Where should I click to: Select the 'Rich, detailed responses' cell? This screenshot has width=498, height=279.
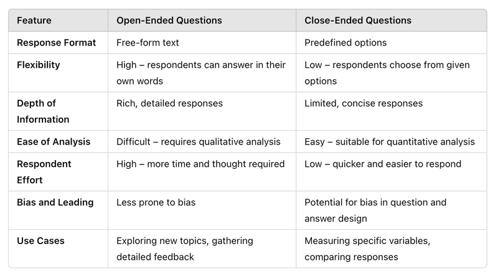pyautogui.click(x=169, y=103)
